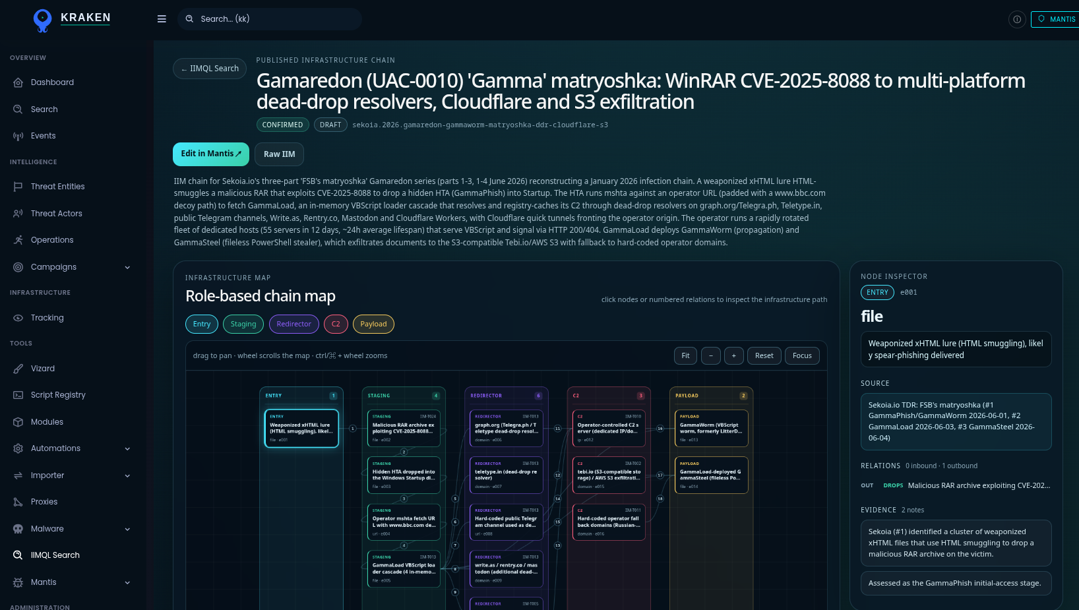Open the Raw IIM view
The image size is (1079, 610).
[x=279, y=154]
